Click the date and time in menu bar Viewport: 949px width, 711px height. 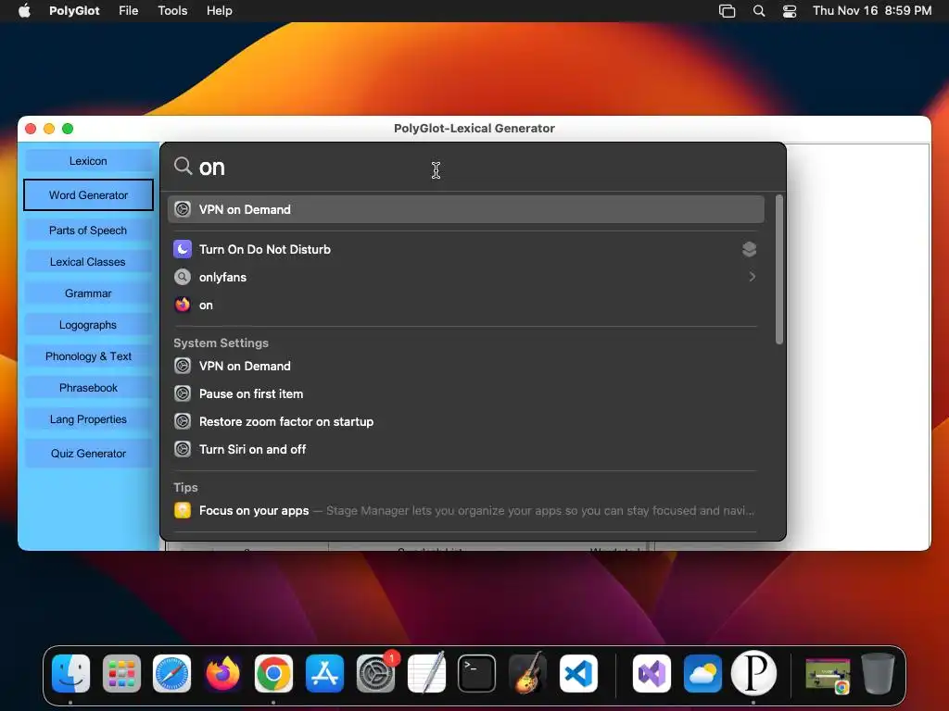871,10
